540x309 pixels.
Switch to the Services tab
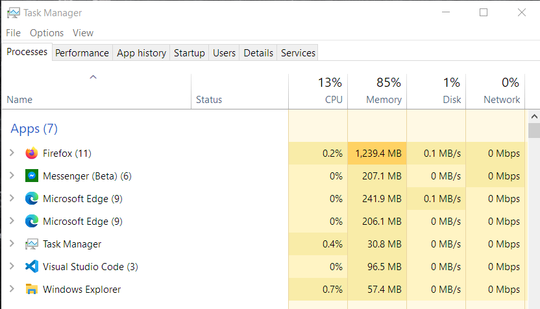(298, 53)
